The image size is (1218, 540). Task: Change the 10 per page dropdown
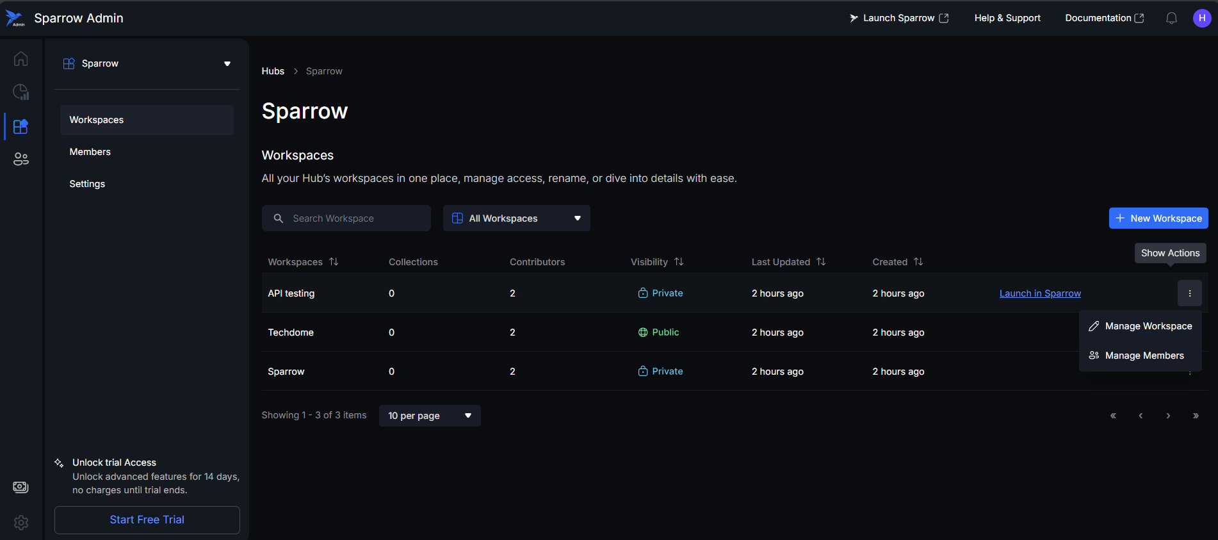[x=430, y=416]
